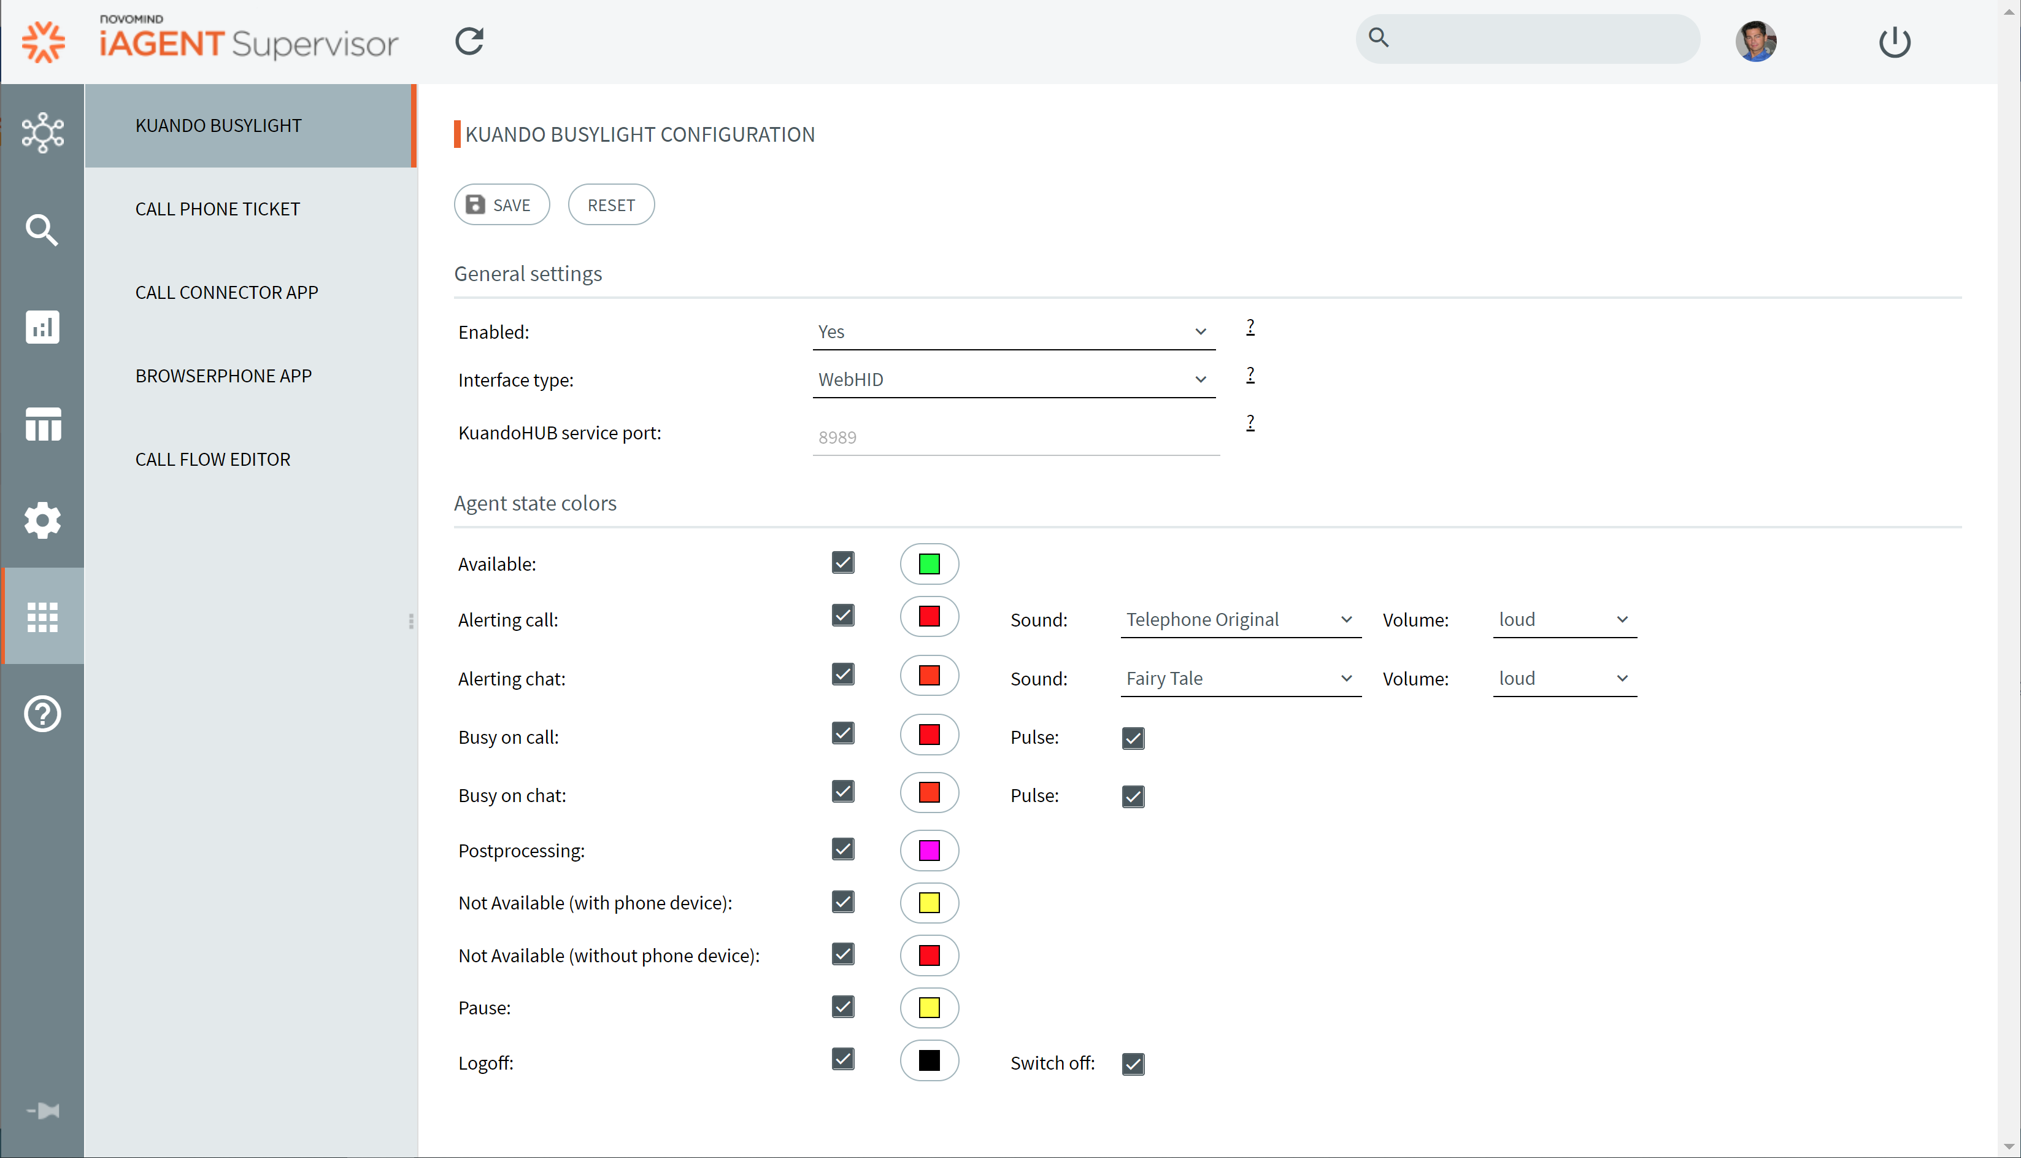The image size is (2021, 1158).
Task: Toggle the Available state checkbox
Action: (x=843, y=562)
